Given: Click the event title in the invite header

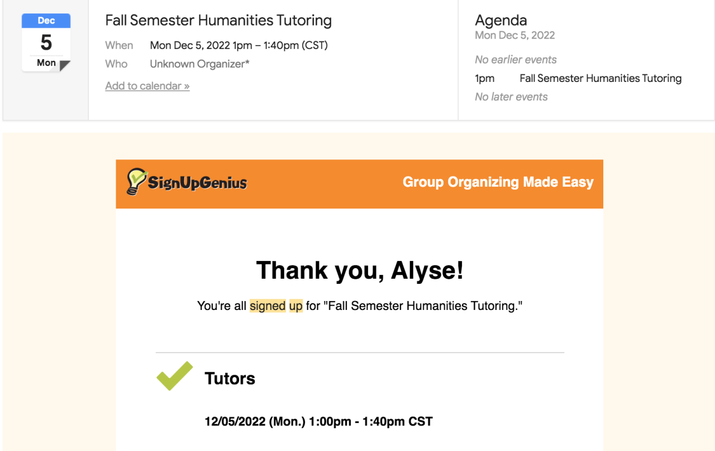Looking at the screenshot, I should 218,21.
